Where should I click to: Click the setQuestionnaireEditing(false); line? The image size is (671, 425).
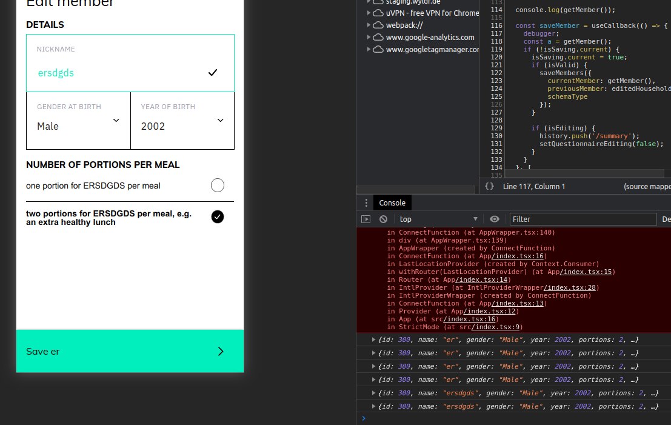pyautogui.click(x=601, y=144)
